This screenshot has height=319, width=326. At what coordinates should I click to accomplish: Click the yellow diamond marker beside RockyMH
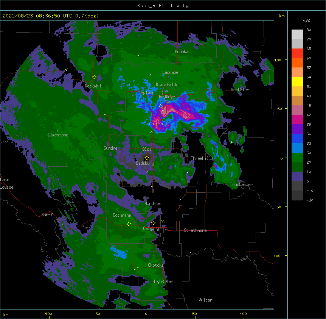[x=94, y=77]
